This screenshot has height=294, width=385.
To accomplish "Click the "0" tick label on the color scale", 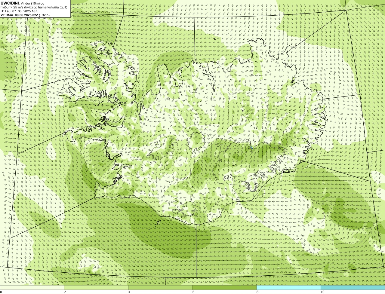I will pyautogui.click(x=1, y=292).
